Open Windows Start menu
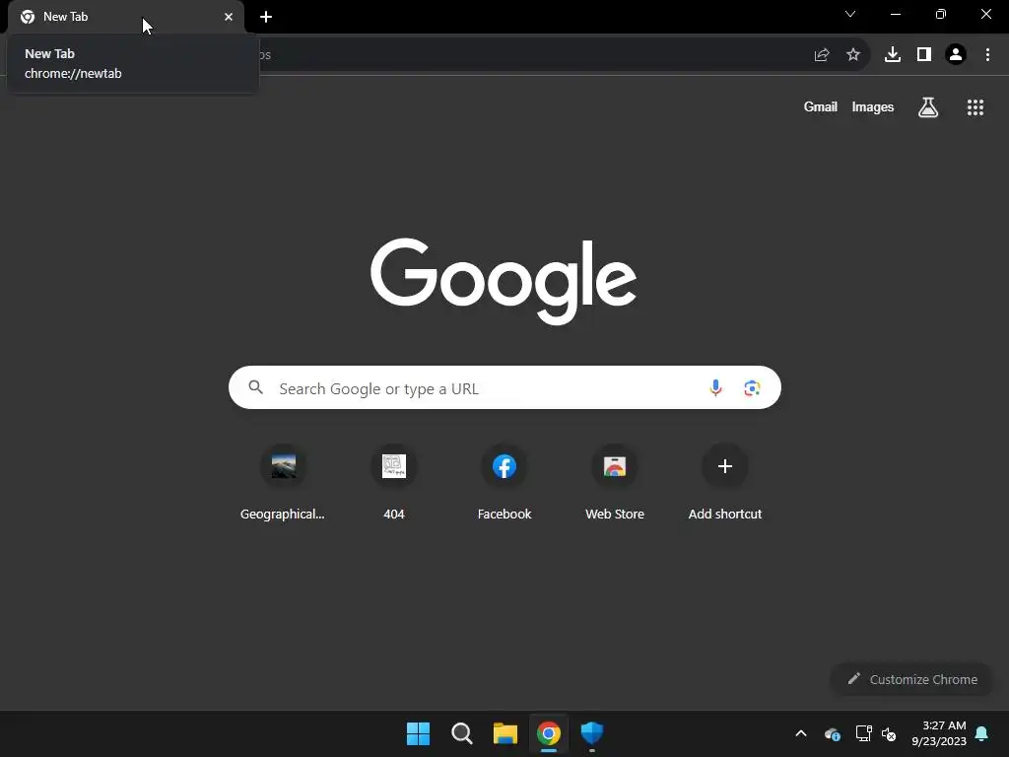The height and width of the screenshot is (757, 1009). point(418,733)
